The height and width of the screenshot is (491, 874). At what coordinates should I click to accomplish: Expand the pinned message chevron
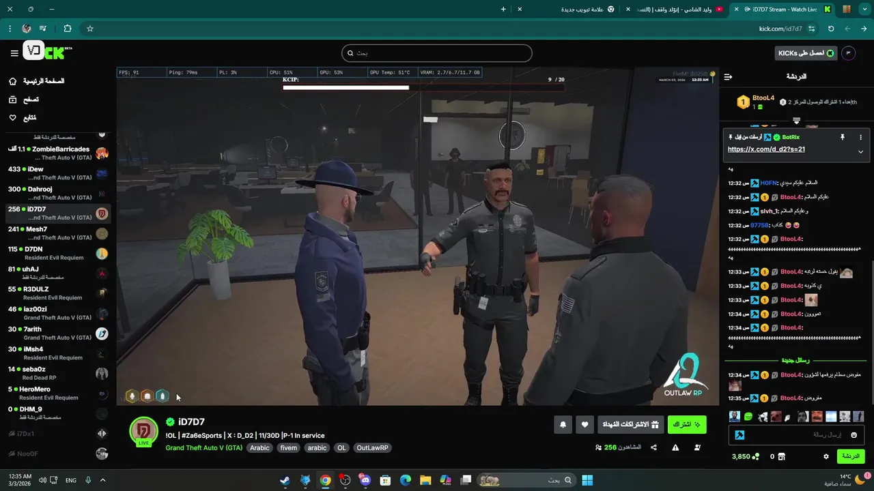pyautogui.click(x=860, y=151)
